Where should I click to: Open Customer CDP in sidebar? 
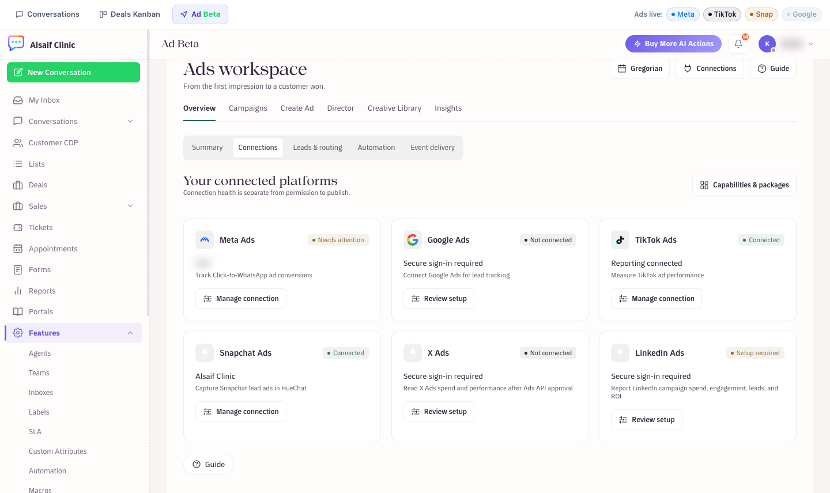click(73, 143)
